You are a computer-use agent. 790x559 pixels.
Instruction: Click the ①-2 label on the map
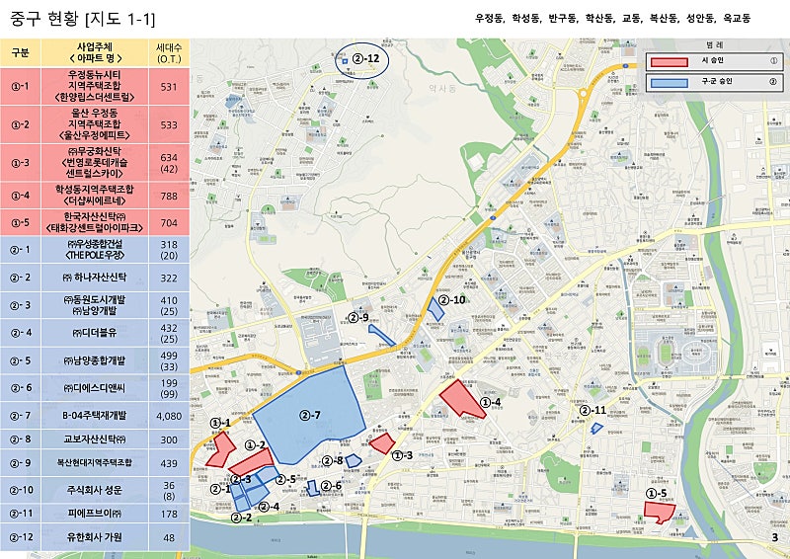(x=255, y=445)
